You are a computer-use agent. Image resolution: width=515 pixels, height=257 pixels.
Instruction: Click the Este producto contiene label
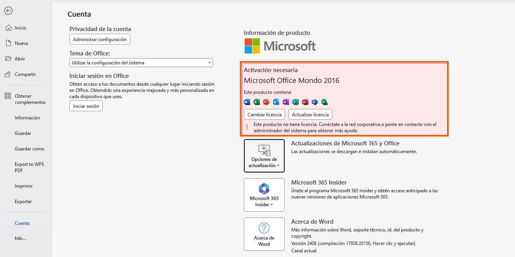coord(268,92)
